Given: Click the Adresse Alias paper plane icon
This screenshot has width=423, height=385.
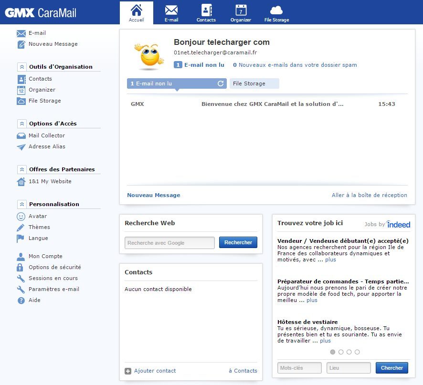Looking at the screenshot, I should pos(21,147).
